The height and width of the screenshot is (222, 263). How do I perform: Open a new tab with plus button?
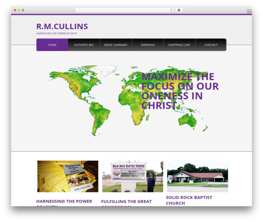(249, 12)
